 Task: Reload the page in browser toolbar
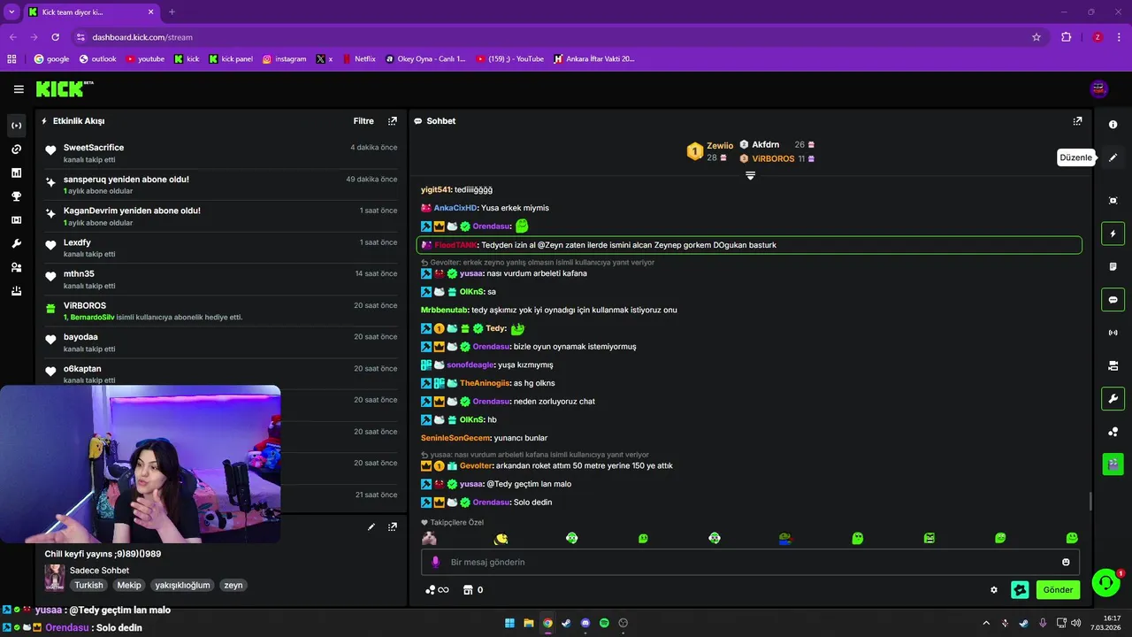point(56,37)
